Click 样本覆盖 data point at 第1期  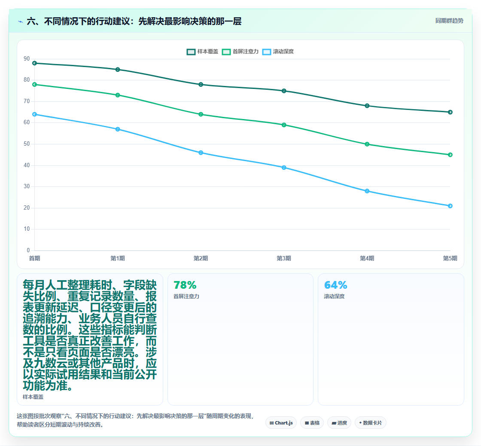pos(118,70)
